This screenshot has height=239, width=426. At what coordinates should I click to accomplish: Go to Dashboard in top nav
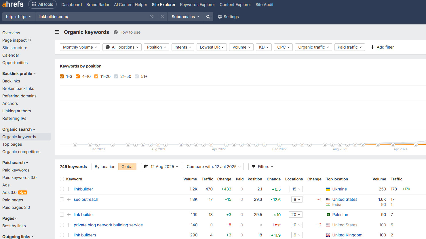pos(71,5)
